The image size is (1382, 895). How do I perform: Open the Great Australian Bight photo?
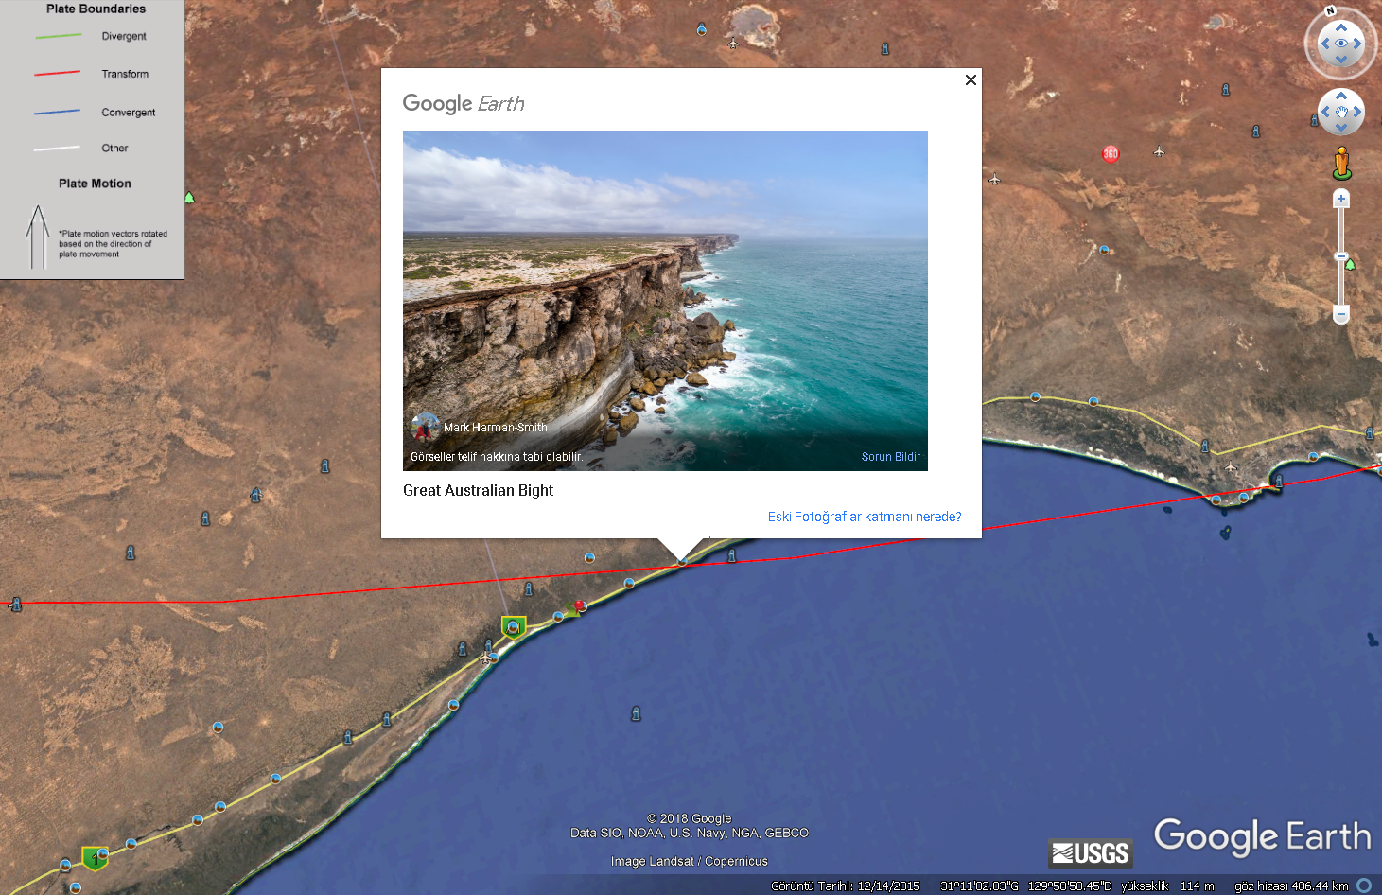(x=665, y=301)
